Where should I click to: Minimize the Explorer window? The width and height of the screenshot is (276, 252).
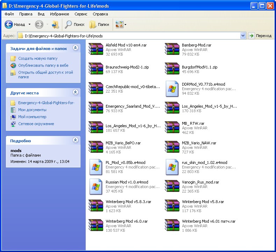pyautogui.click(x=254, y=6)
